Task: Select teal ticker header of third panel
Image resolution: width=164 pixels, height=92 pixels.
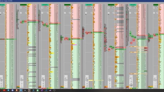Action: 45,5
